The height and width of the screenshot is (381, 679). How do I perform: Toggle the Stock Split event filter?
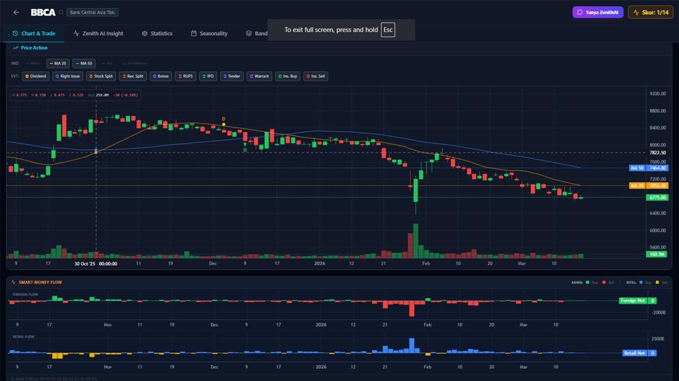pyautogui.click(x=100, y=76)
